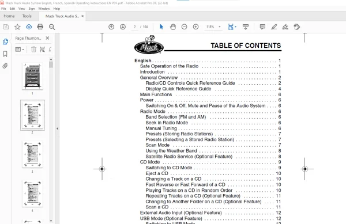Click the 'TABLE OF CONTENTS' heading
This screenshot has height=224, width=346.
(x=246, y=45)
